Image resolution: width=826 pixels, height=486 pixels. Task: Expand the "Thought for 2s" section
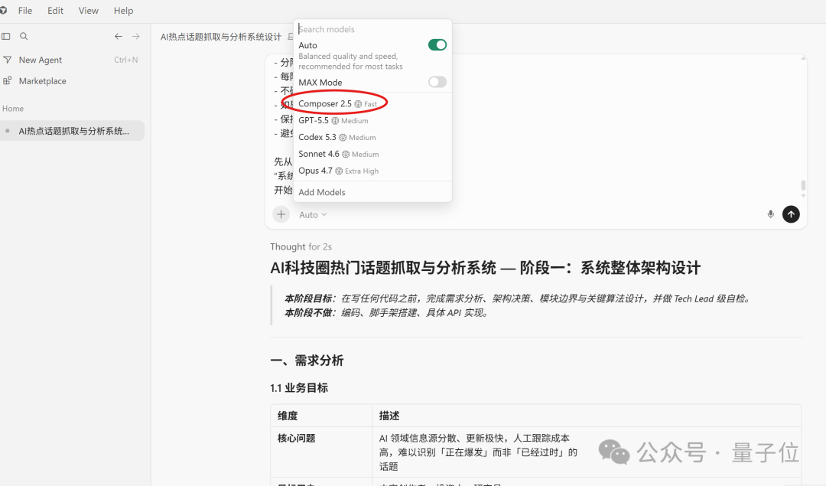[301, 246]
